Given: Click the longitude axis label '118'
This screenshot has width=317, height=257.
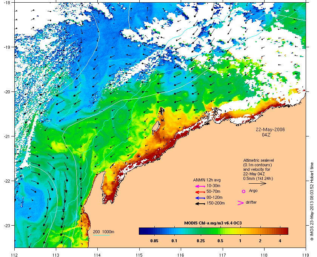Looking at the screenshot, I should coord(264,255).
